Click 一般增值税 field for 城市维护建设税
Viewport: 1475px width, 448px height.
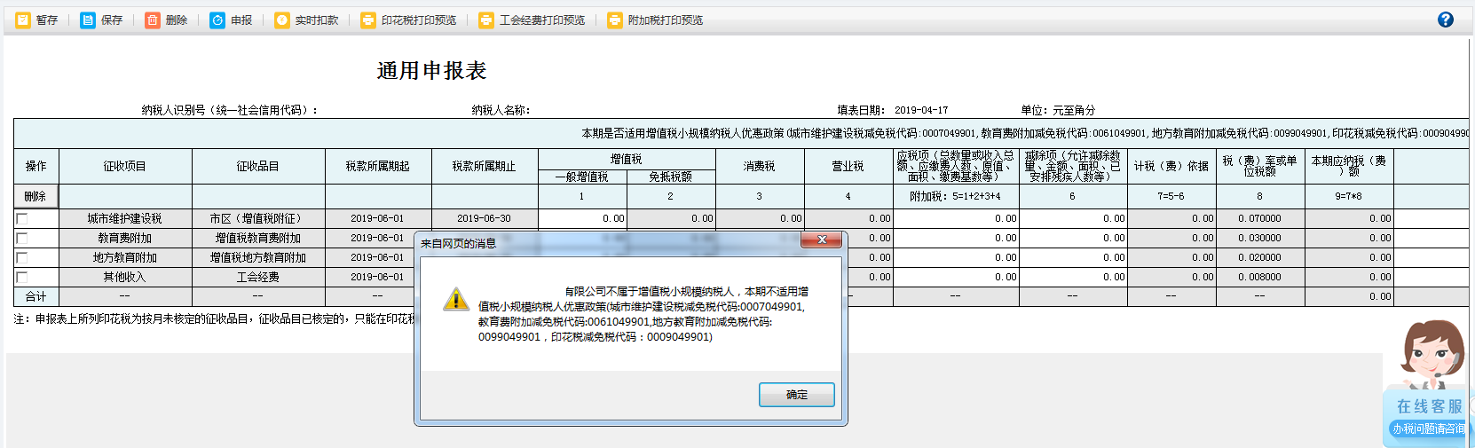[582, 218]
